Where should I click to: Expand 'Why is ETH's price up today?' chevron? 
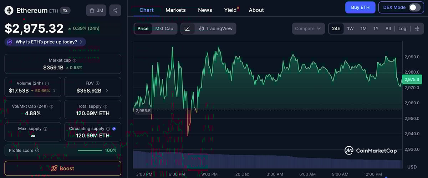point(81,42)
